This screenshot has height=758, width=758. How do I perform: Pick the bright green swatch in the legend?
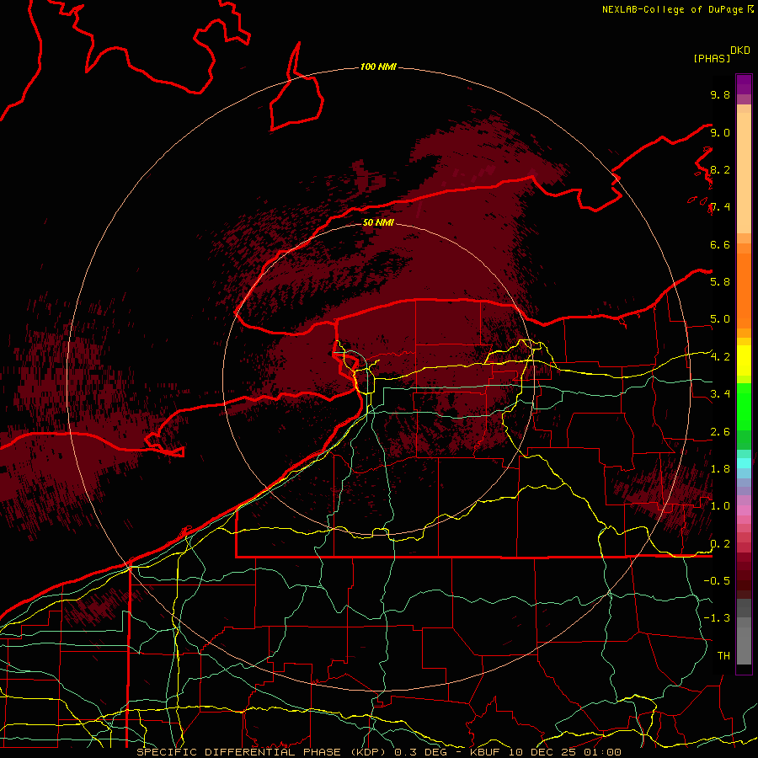click(744, 406)
